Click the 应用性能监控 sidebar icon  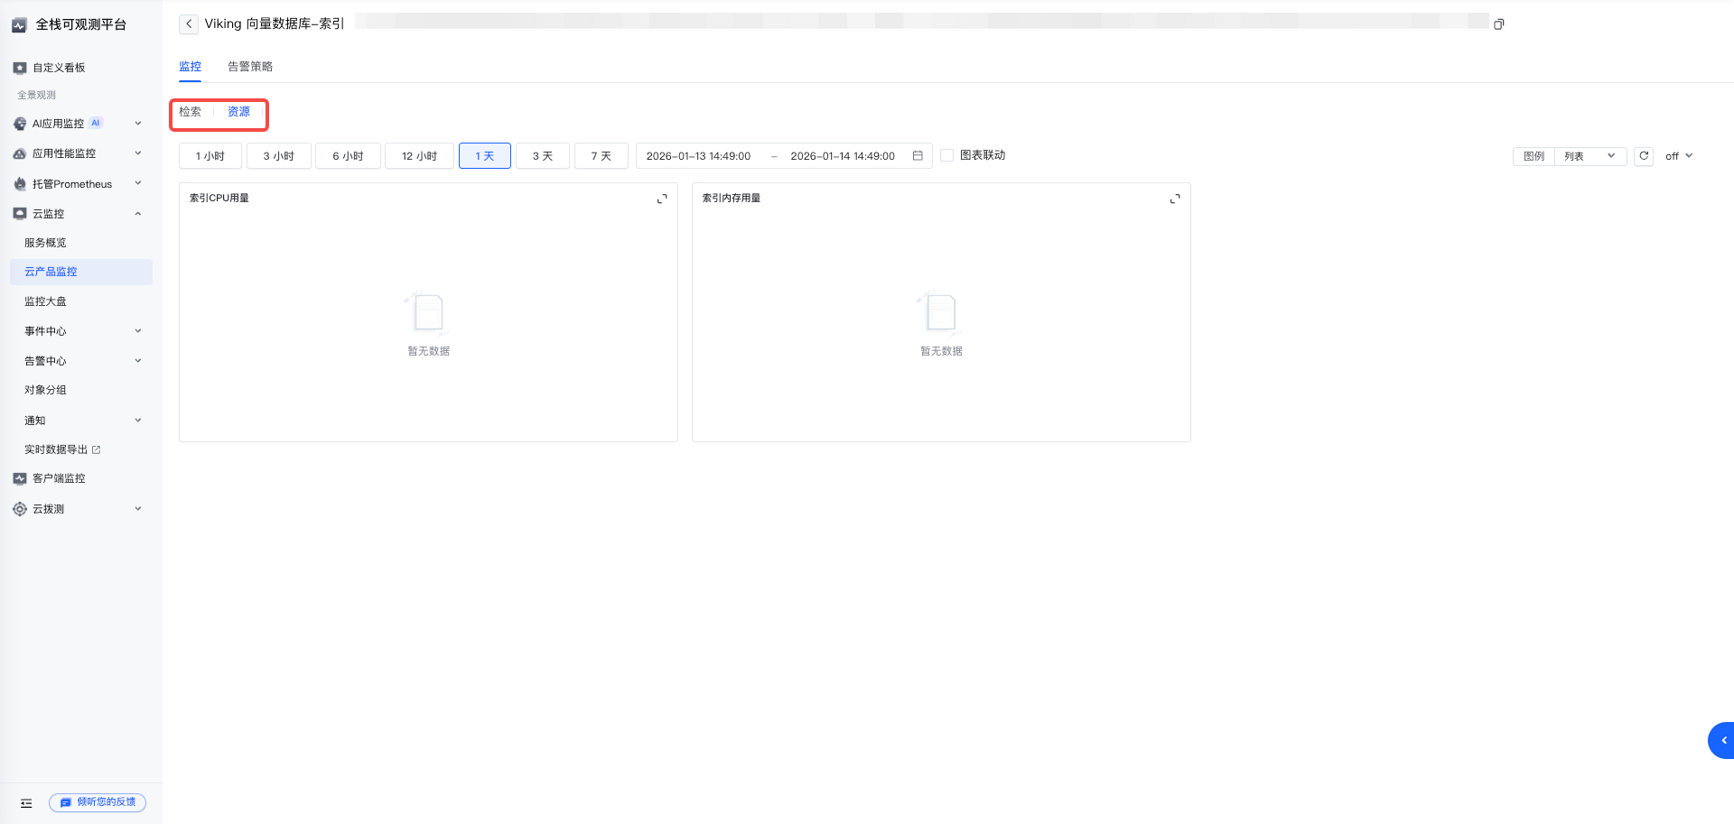pos(20,153)
